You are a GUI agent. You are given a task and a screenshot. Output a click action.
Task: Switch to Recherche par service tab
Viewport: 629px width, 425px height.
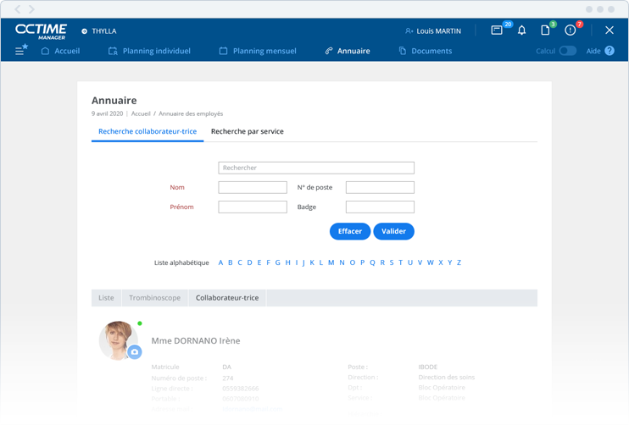[247, 131]
